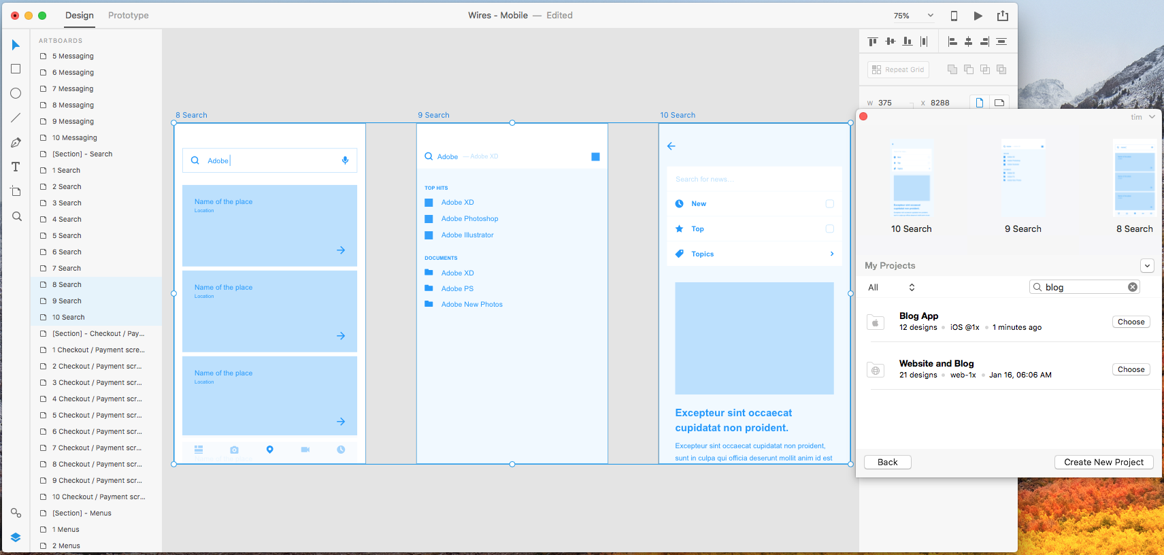The height and width of the screenshot is (555, 1164).
Task: Select the Ellipse tool
Action: [16, 93]
